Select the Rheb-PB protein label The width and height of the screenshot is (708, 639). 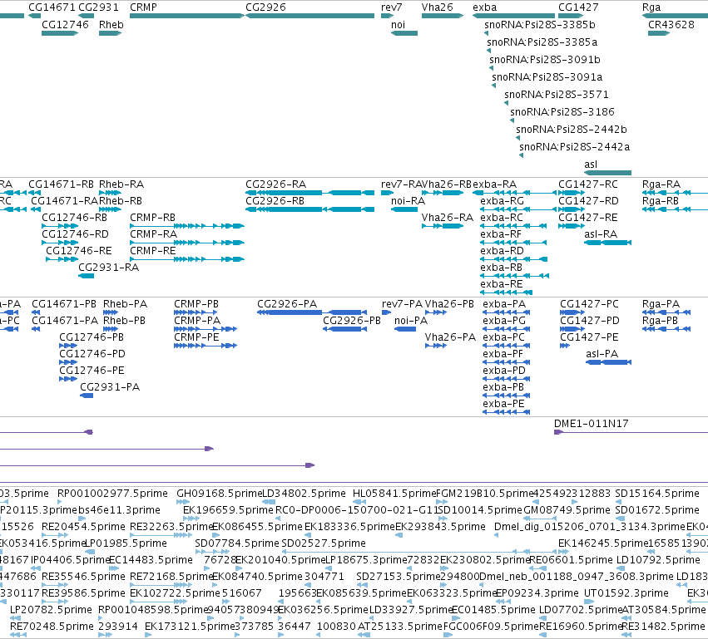pyautogui.click(x=124, y=321)
